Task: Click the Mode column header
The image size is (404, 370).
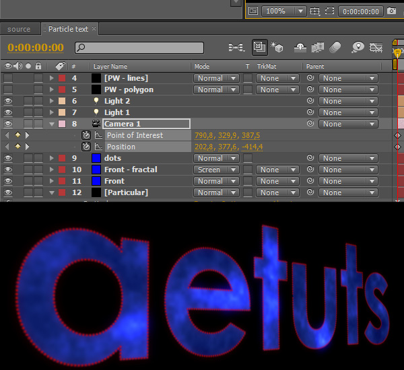Action: coord(202,67)
